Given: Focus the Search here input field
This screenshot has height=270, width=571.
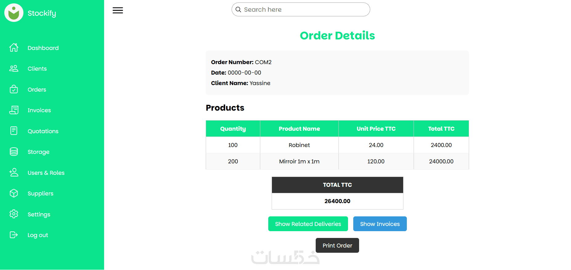Looking at the screenshot, I should 305,10.
